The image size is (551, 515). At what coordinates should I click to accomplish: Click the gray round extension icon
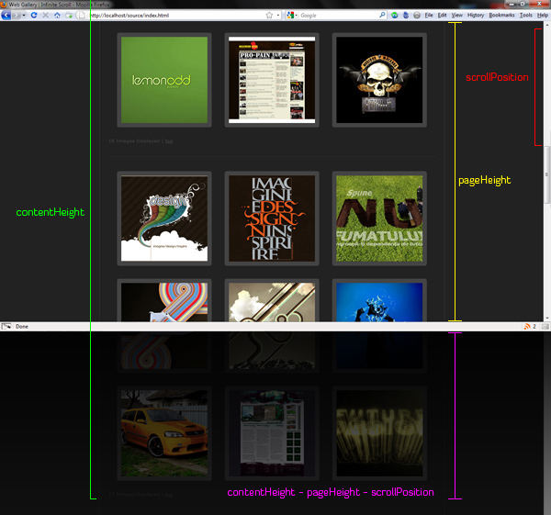[x=417, y=15]
